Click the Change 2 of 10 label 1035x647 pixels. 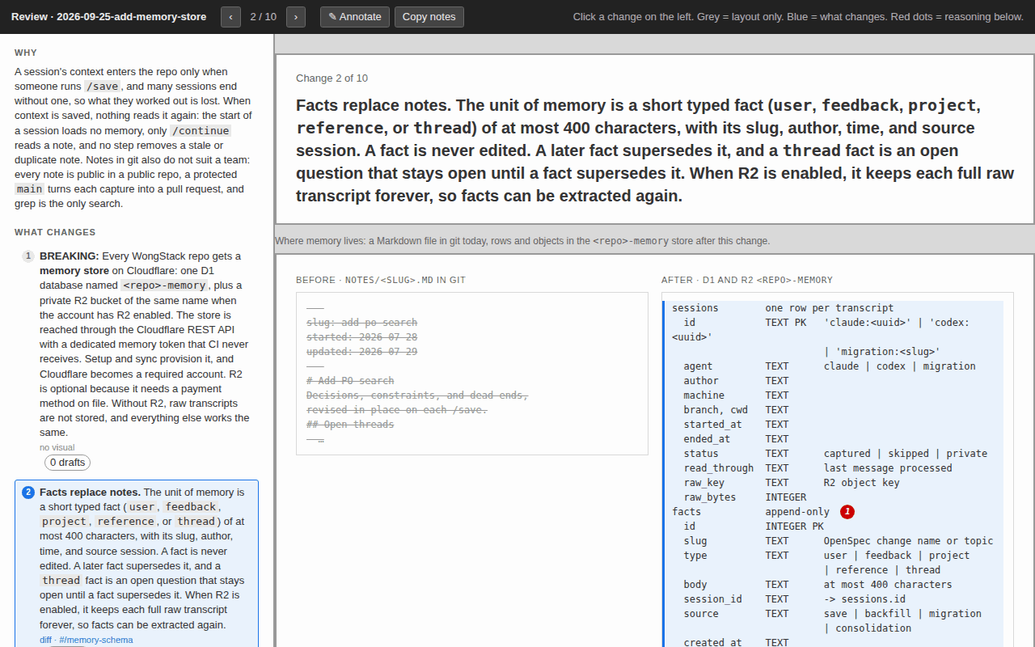(332, 78)
